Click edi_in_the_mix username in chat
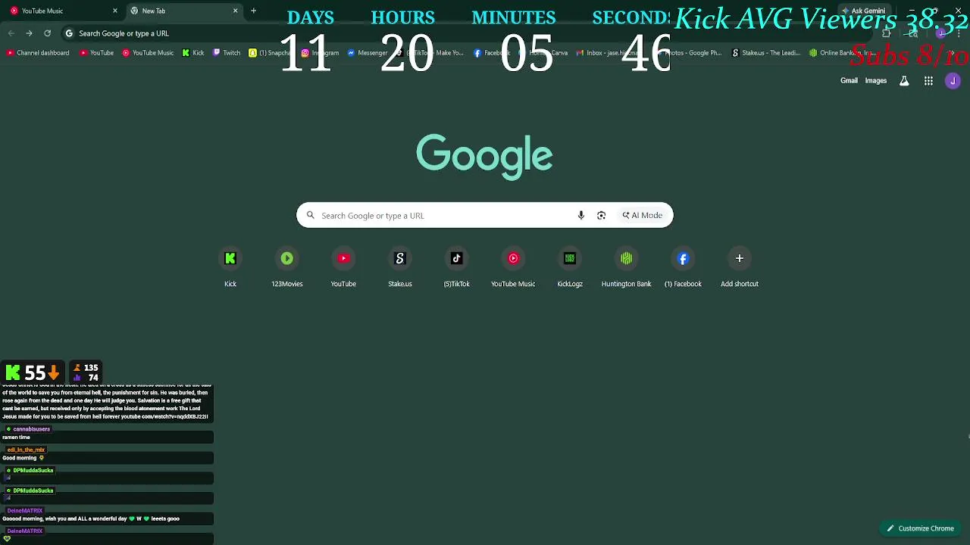 click(x=26, y=450)
